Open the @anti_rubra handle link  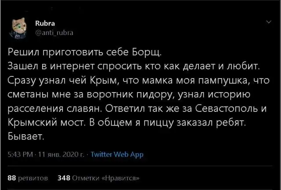pyautogui.click(x=53, y=32)
